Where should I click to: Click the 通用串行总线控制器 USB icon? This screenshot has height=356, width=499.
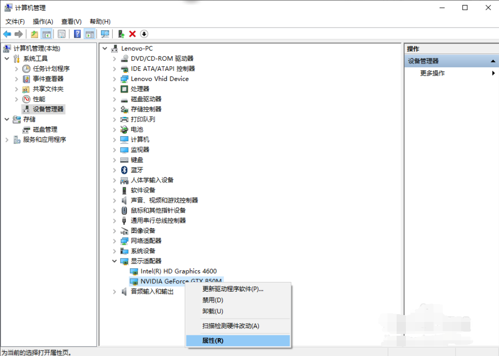pyautogui.click(x=124, y=220)
